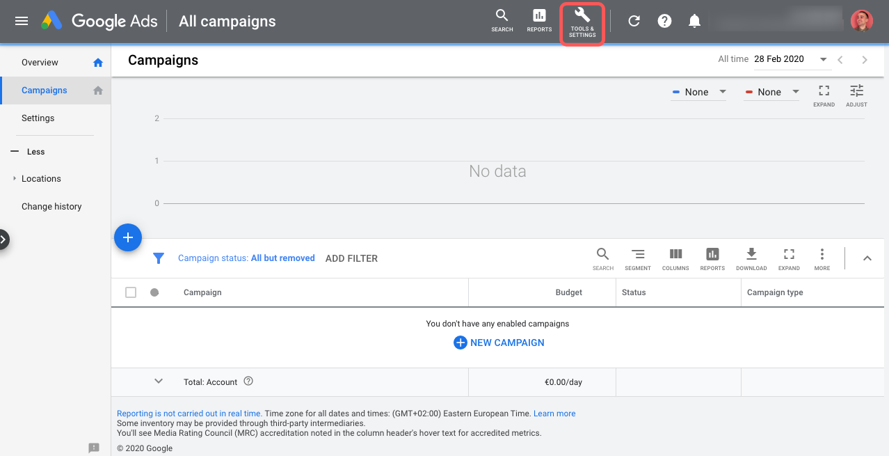Collapse sidebar options with Less

tap(29, 152)
